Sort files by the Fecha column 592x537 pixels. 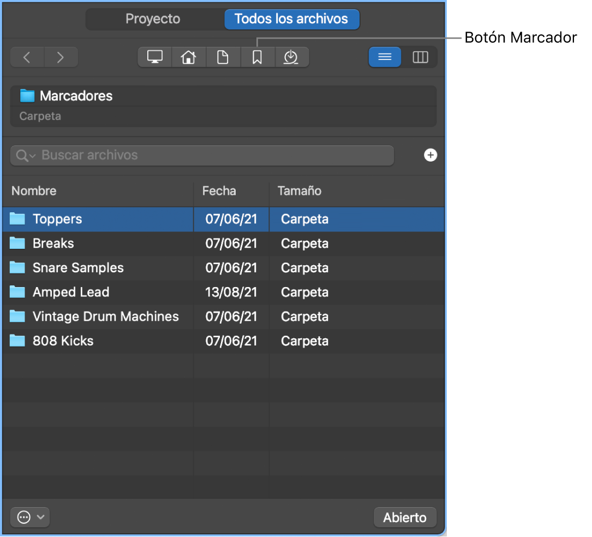pos(219,191)
